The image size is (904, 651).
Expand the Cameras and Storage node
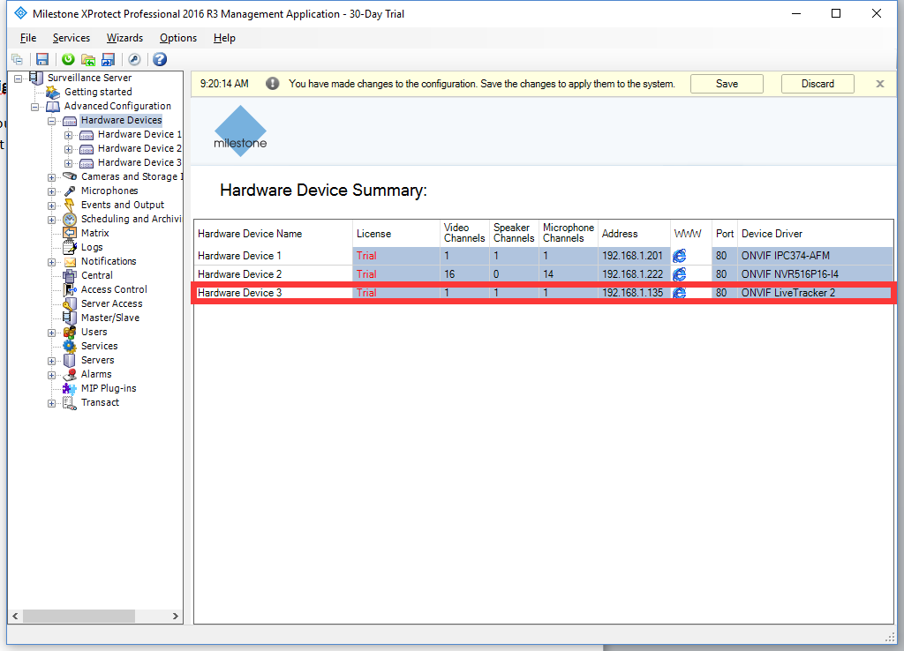52,177
